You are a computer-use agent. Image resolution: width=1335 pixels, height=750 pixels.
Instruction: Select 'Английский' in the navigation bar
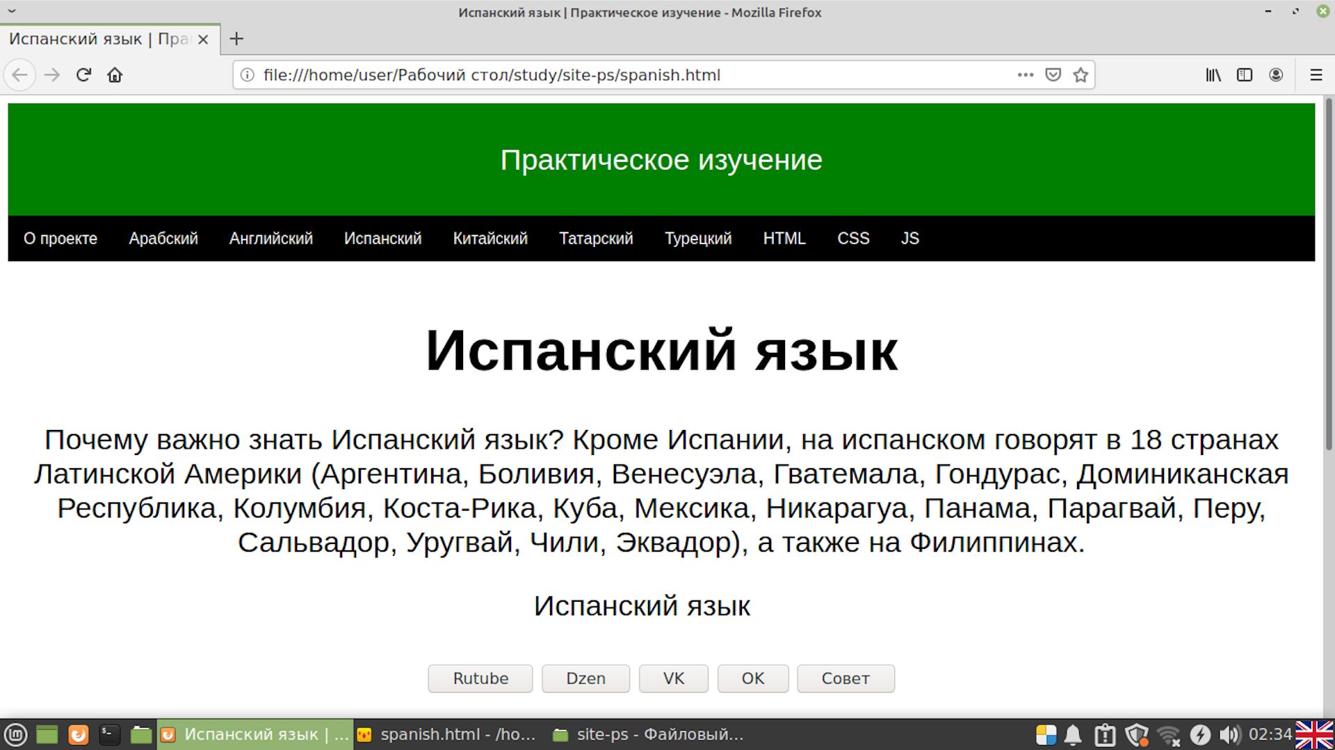pyautogui.click(x=270, y=239)
